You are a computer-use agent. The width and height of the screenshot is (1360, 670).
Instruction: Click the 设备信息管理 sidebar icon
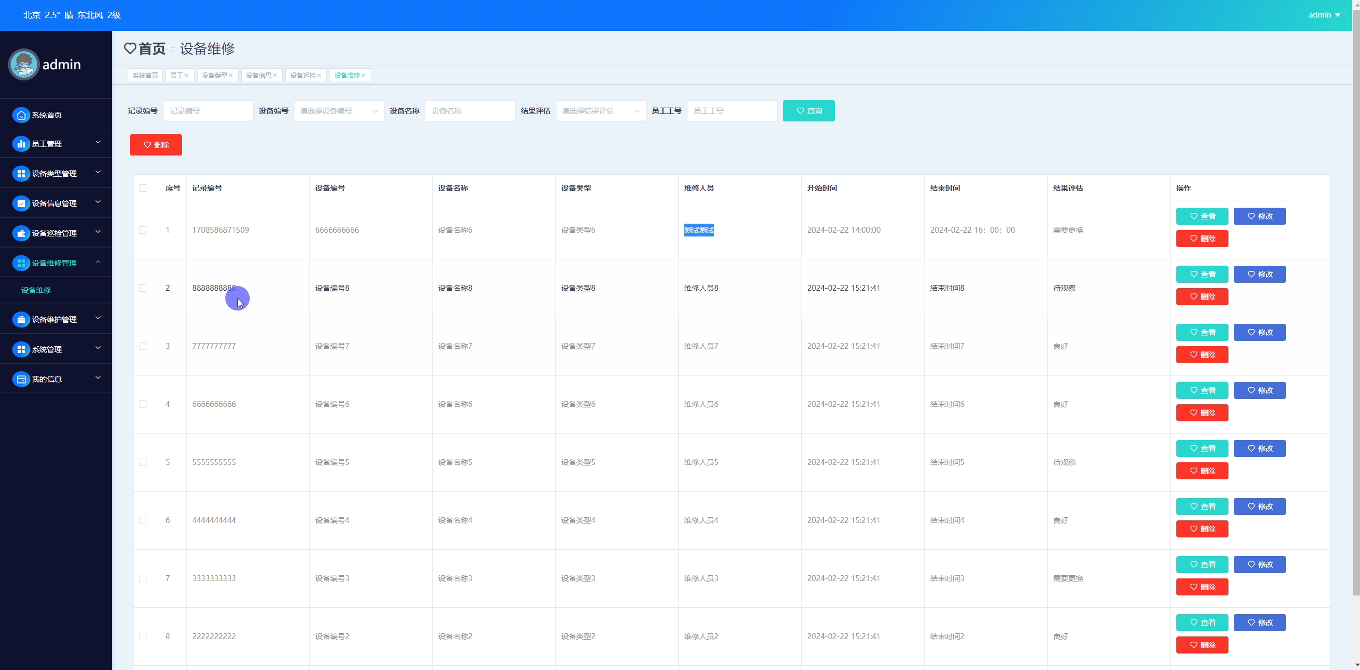point(21,203)
